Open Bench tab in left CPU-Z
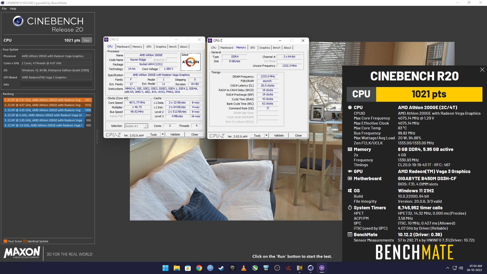The height and width of the screenshot is (274, 487). pyautogui.click(x=173, y=47)
